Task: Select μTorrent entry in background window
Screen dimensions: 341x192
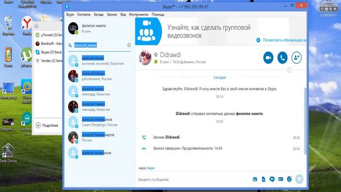Action: [x=49, y=35]
